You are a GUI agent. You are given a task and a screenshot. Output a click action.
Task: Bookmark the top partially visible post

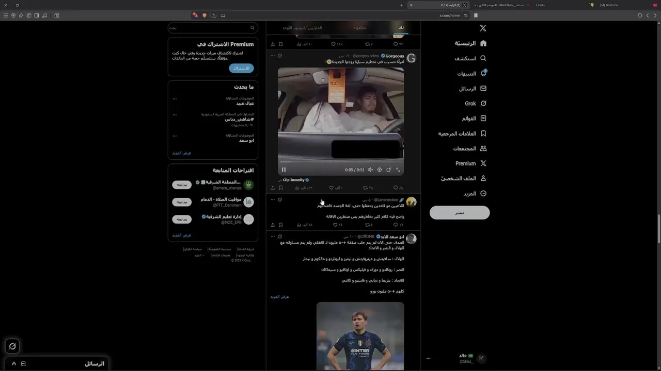point(280,44)
